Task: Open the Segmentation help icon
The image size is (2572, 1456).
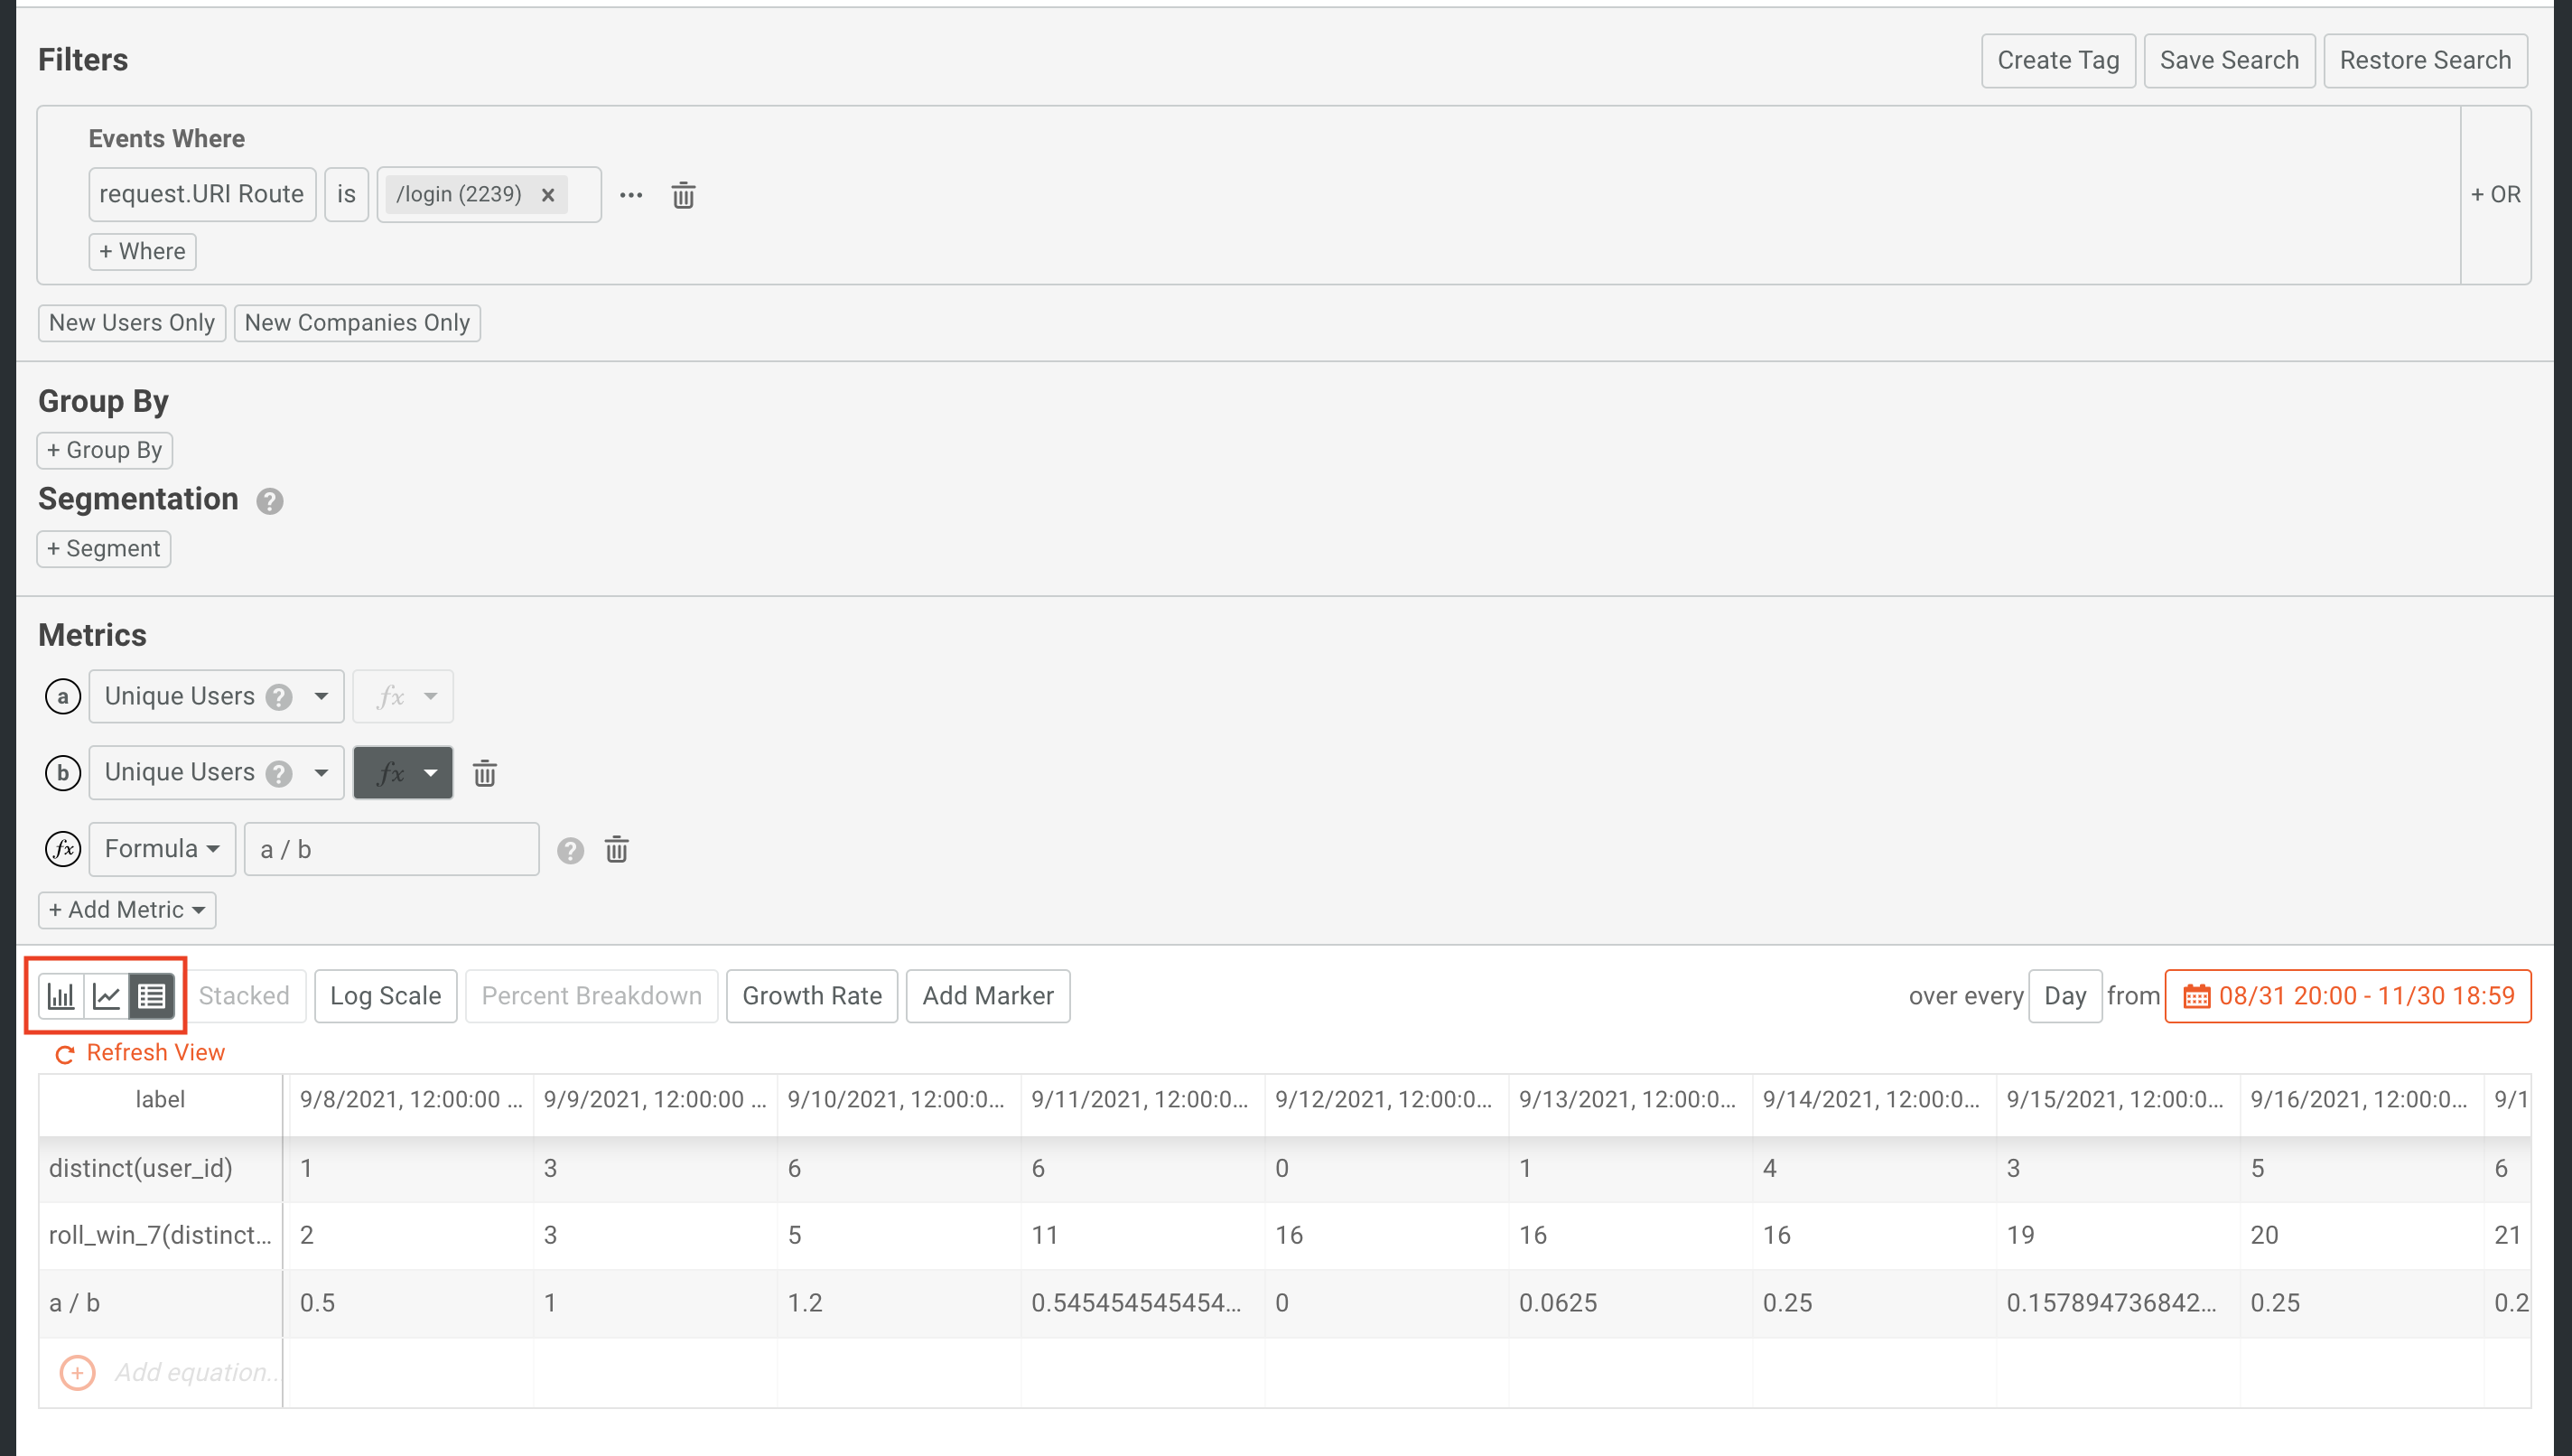Action: pyautogui.click(x=268, y=501)
